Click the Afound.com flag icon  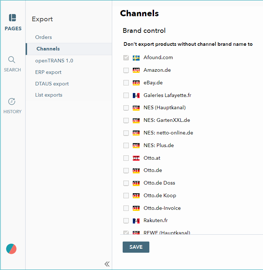(136, 58)
